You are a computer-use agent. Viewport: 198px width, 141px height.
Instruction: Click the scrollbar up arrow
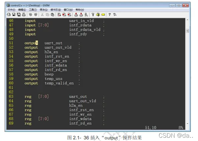187,20
